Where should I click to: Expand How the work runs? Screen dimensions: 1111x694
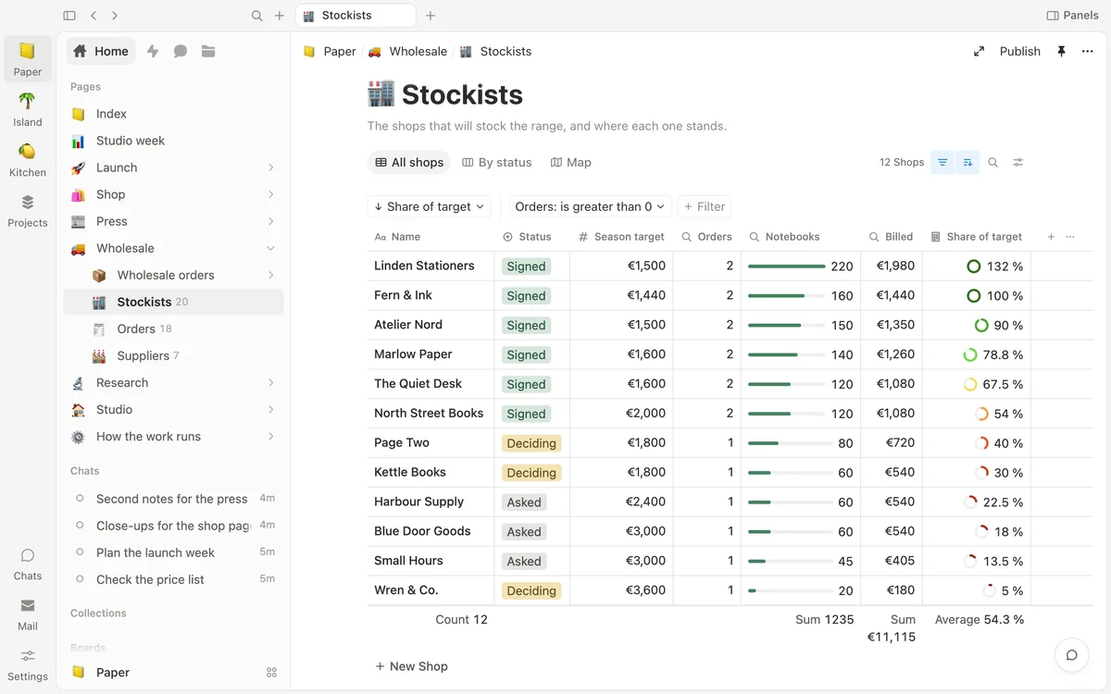270,437
